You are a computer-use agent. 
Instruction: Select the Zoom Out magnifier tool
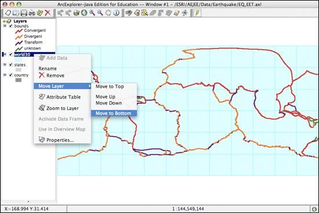[x=100, y=13]
